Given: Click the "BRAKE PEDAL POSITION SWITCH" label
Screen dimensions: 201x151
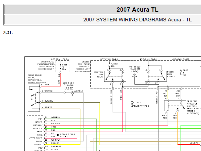Looking at the screenshot, I should coord(37,81).
